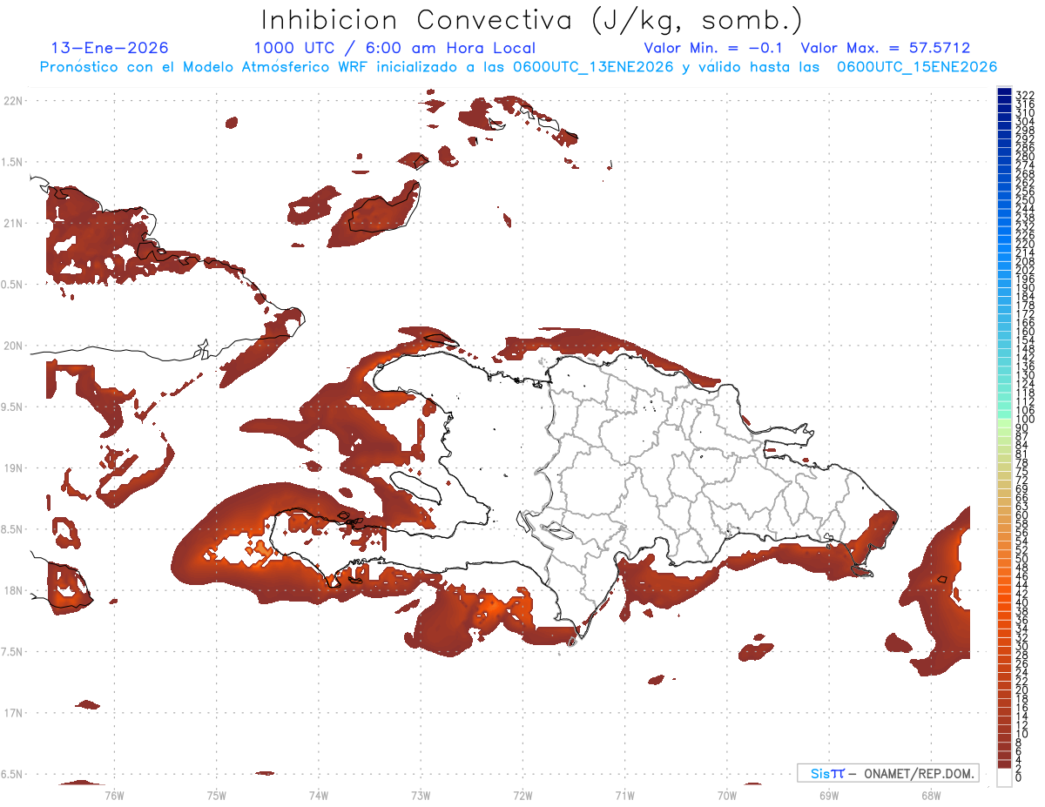
Task: Click the 73W longitude label
Action: coord(421,795)
